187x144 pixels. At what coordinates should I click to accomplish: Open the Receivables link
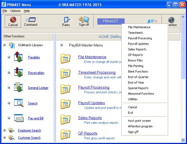point(36,73)
